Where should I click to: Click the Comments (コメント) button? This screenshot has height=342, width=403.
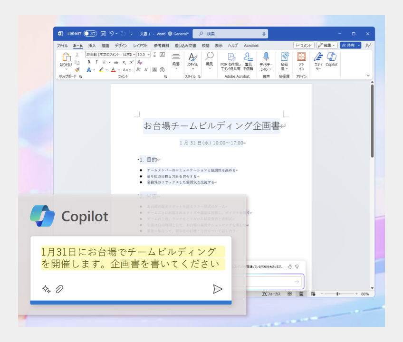click(x=304, y=46)
